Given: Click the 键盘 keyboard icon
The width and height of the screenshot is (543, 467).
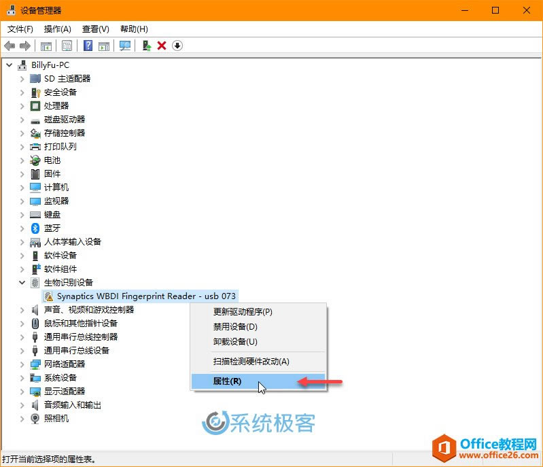Looking at the screenshot, I should [35, 215].
